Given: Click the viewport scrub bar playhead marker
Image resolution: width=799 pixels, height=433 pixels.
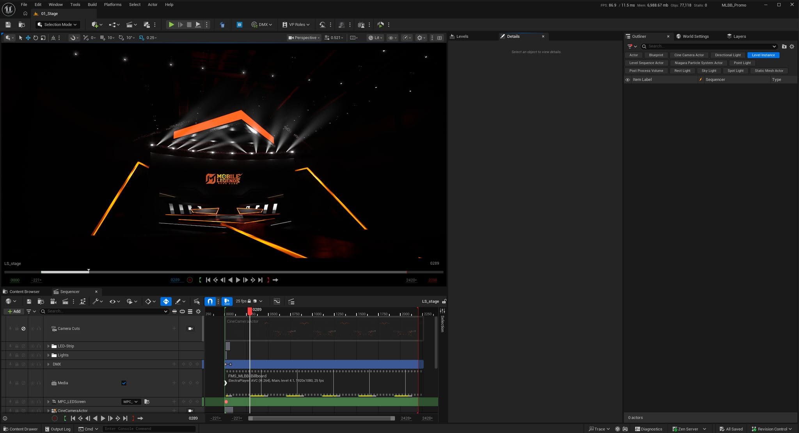Looking at the screenshot, I should pos(89,270).
